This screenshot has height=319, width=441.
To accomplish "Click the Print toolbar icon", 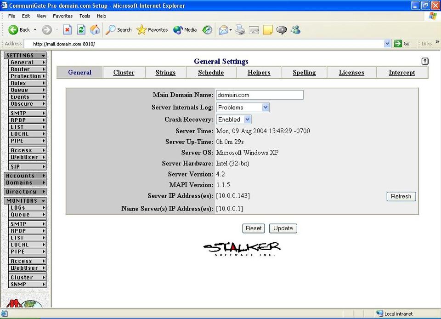I will [240, 30].
